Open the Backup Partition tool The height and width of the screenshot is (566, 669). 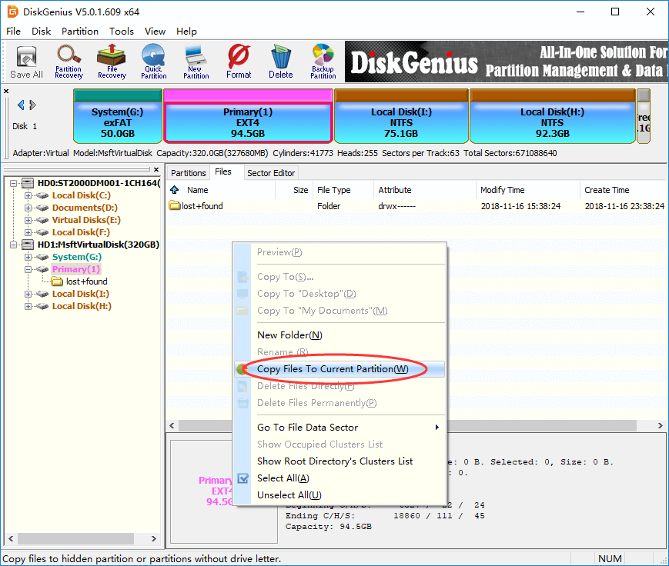[323, 62]
